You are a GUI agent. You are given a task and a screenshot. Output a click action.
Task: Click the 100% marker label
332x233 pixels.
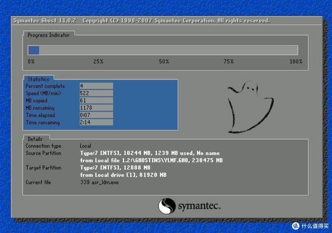[x=296, y=62]
